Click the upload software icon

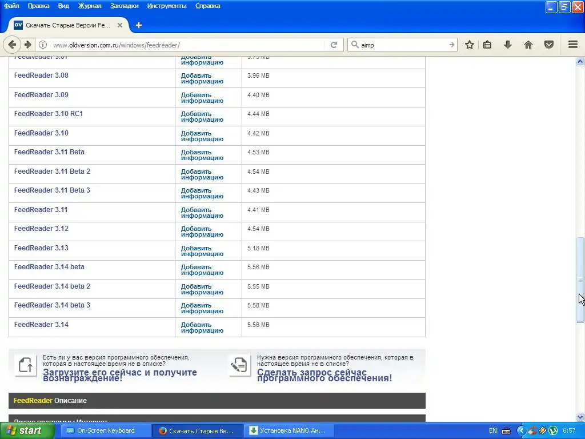(26, 365)
